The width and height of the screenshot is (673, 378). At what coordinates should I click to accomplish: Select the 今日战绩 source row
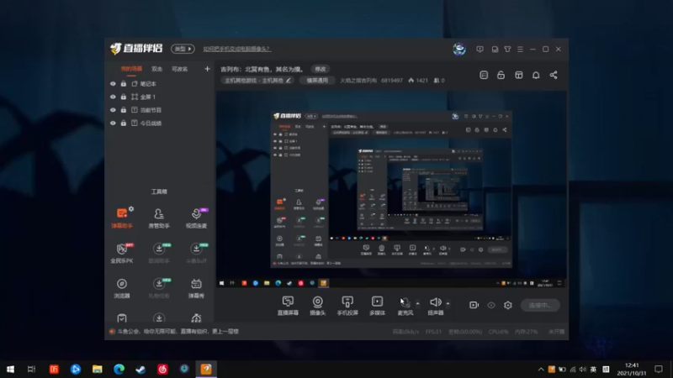159,123
